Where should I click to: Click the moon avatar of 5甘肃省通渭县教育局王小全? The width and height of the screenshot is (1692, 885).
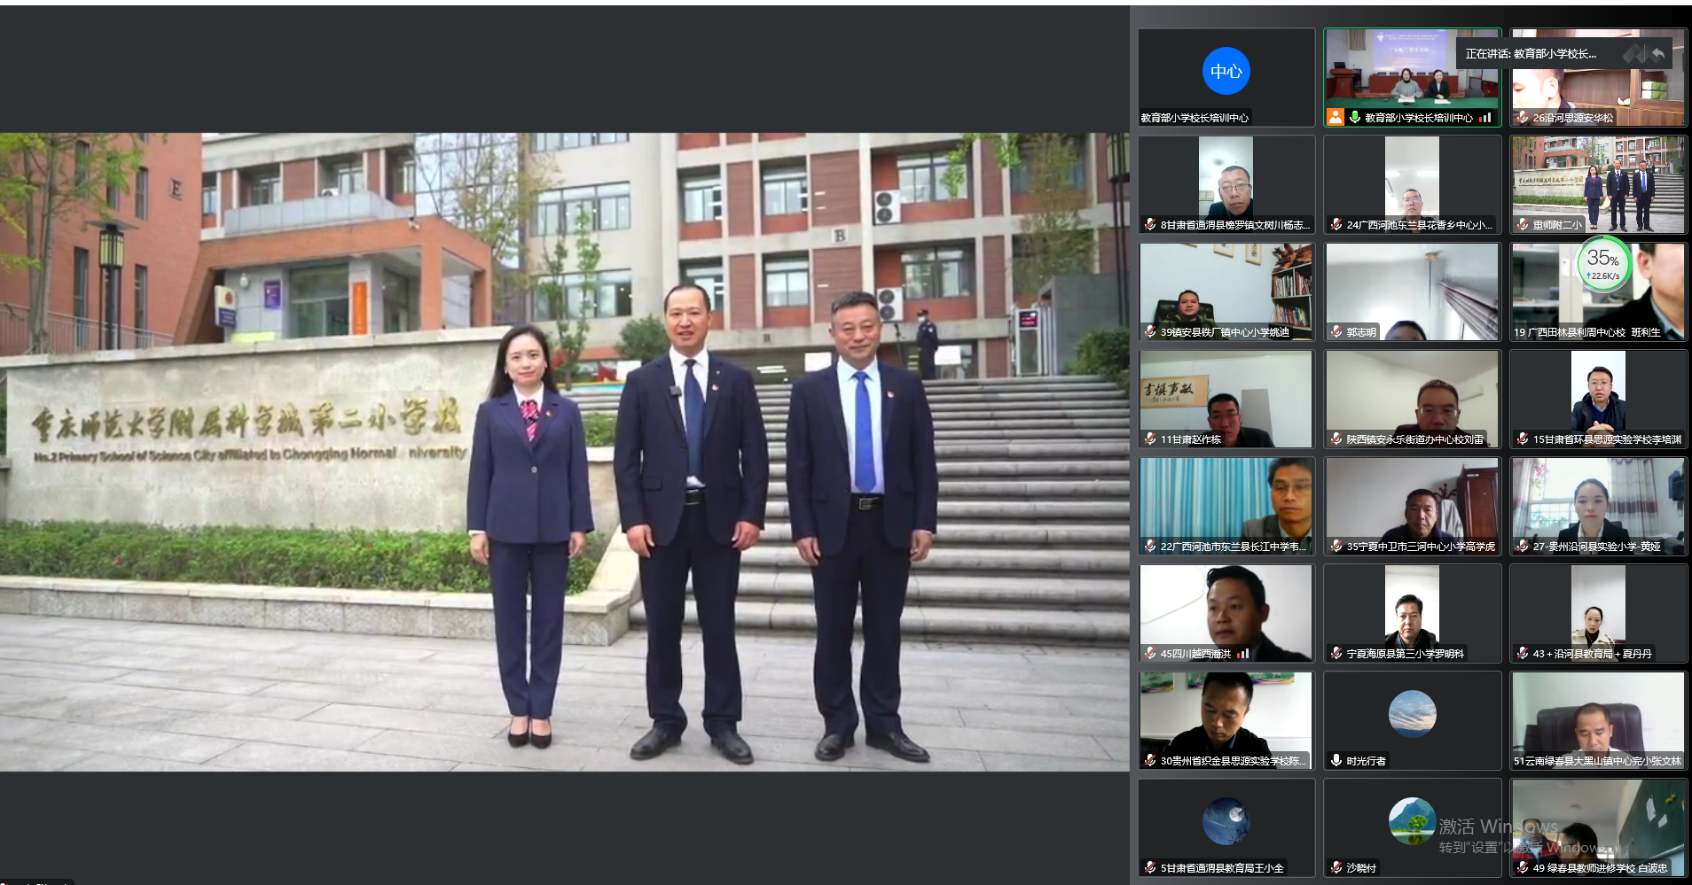click(x=1226, y=821)
